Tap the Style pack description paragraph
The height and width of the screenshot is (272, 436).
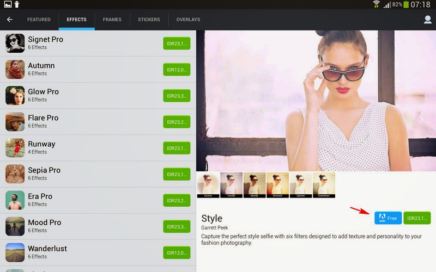click(311, 239)
